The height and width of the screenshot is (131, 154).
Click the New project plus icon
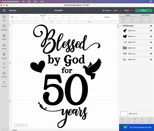4,17
